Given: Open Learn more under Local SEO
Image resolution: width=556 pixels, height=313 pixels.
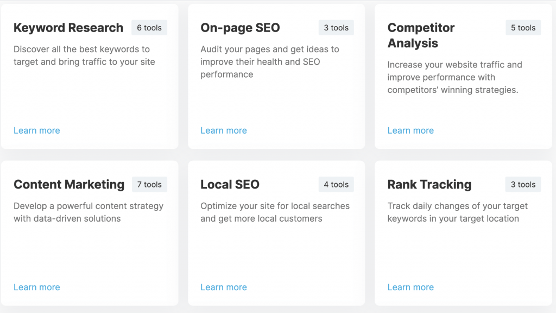Looking at the screenshot, I should click(224, 287).
